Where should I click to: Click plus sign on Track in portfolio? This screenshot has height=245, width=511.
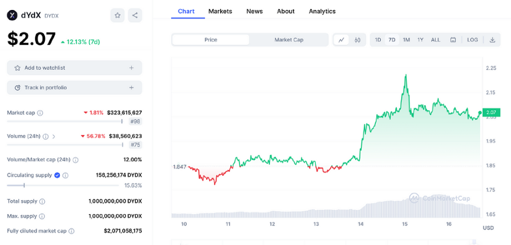pos(131,87)
